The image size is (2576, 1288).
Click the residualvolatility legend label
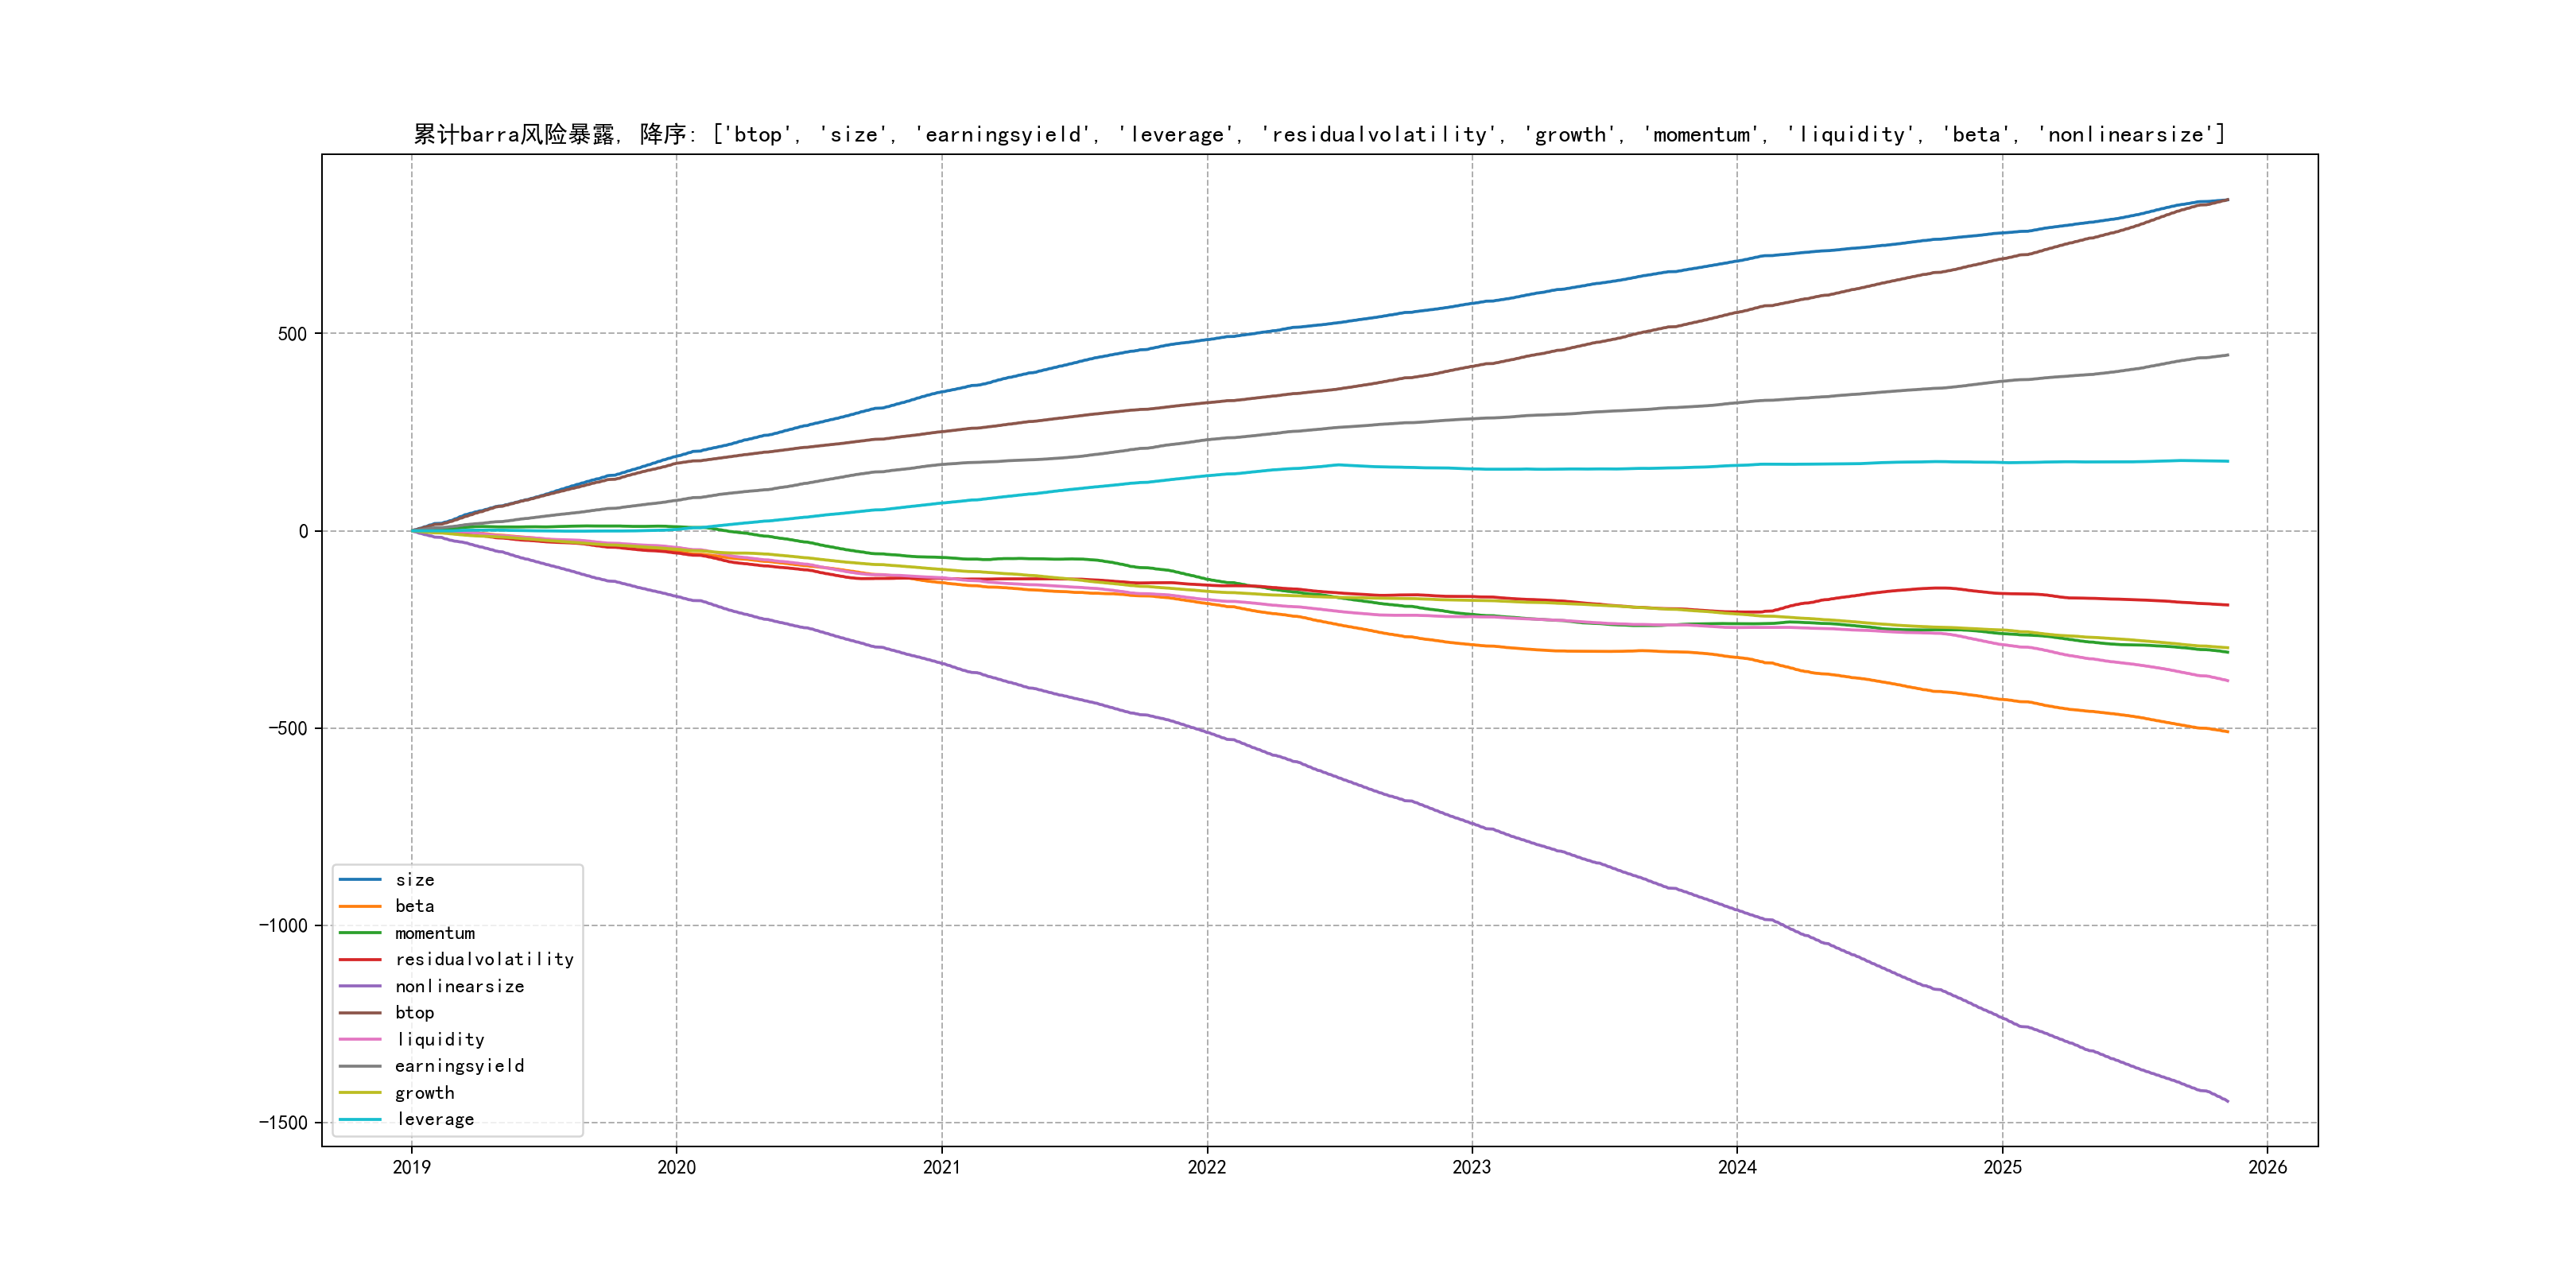[484, 959]
